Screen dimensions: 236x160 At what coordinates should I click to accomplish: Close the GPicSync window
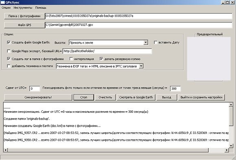(232, 2)
